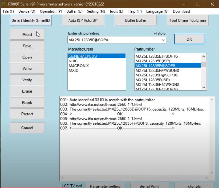Open the Buffer Buffer button
The width and height of the screenshot is (219, 188).
[x=135, y=20]
